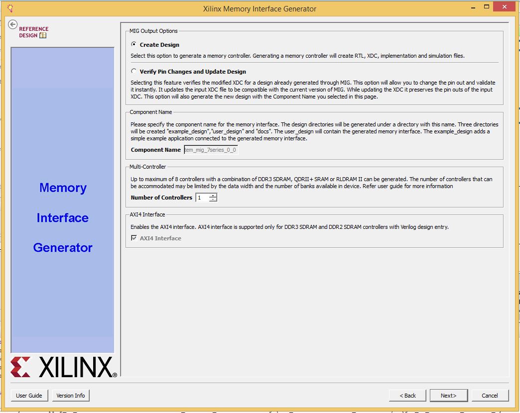
Task: Increase the Number of Controllers with up arrow
Action: 213,196
